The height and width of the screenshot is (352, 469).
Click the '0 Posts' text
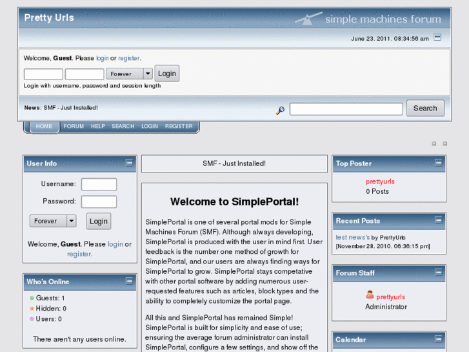click(x=377, y=191)
